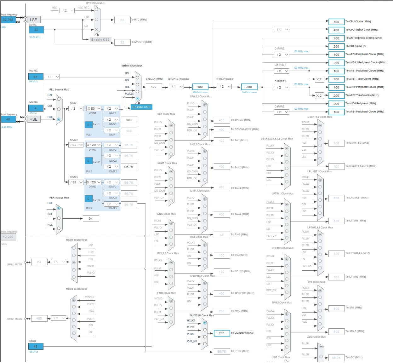
Task: Edit the To CPU Clocks 400 field
Action: [x=336, y=22]
